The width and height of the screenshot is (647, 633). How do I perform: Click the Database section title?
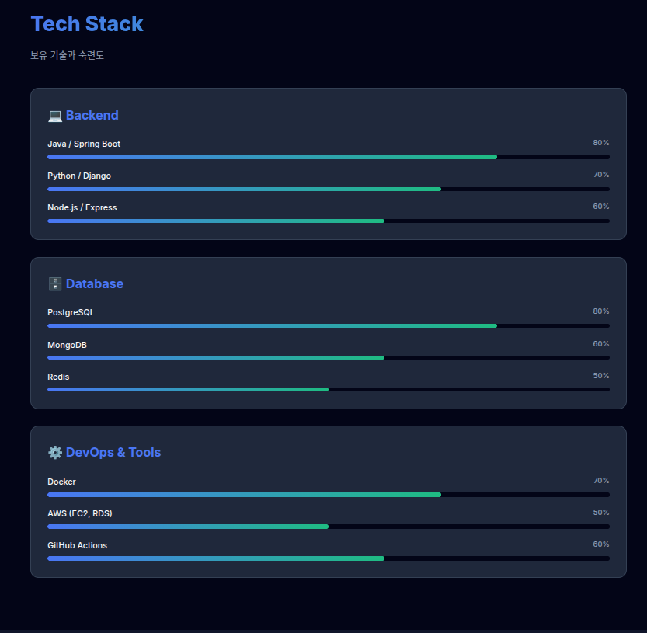point(94,283)
